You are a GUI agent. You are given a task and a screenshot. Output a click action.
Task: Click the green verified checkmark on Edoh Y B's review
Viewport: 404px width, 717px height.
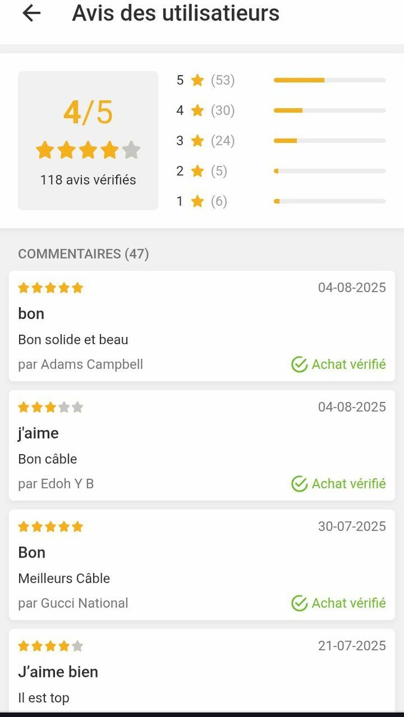coord(299,483)
